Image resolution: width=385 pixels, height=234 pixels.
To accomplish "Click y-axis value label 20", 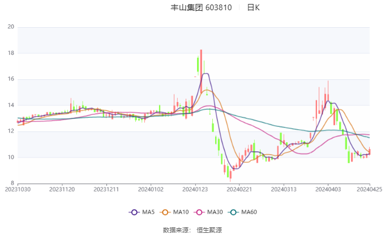I will pyautogui.click(x=11, y=27).
